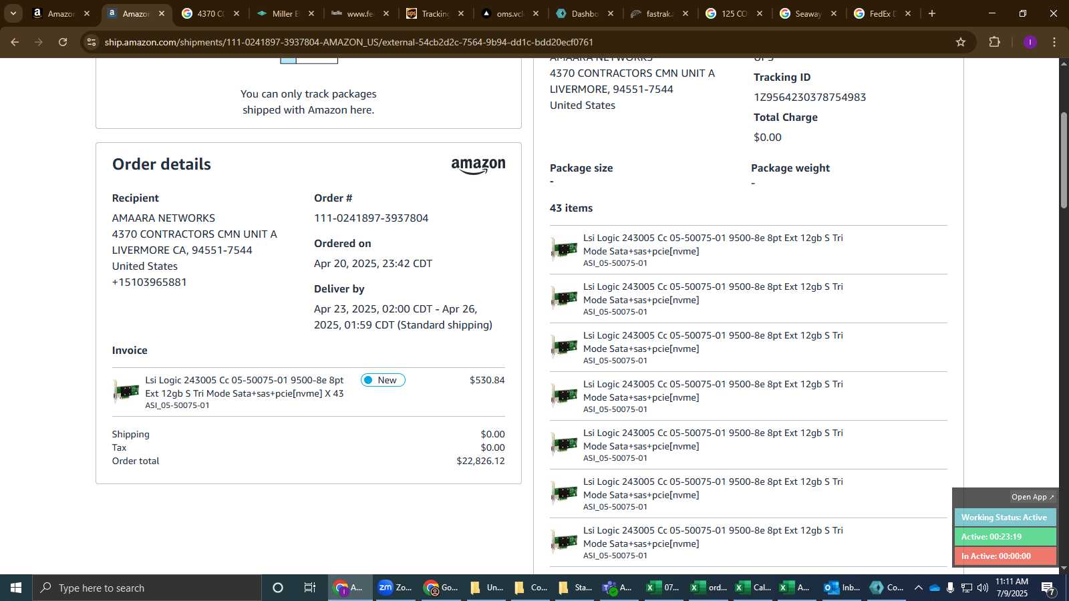Close the FedEx D... tab
This screenshot has height=601, width=1069.
pos(908,13)
